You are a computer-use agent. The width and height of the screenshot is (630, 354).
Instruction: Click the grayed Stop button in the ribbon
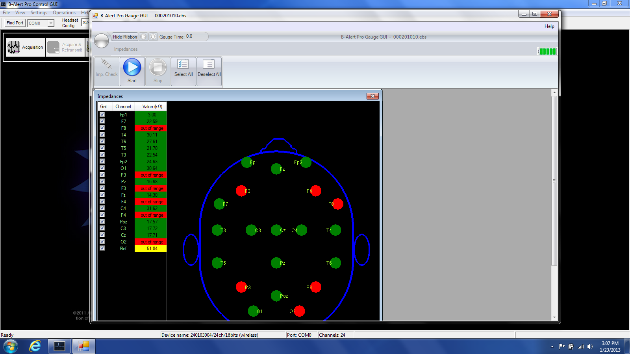[157, 71]
